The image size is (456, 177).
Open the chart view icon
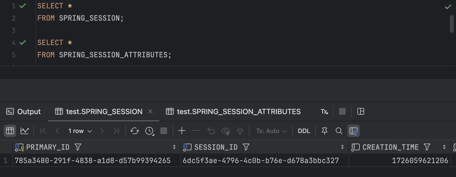click(x=25, y=131)
